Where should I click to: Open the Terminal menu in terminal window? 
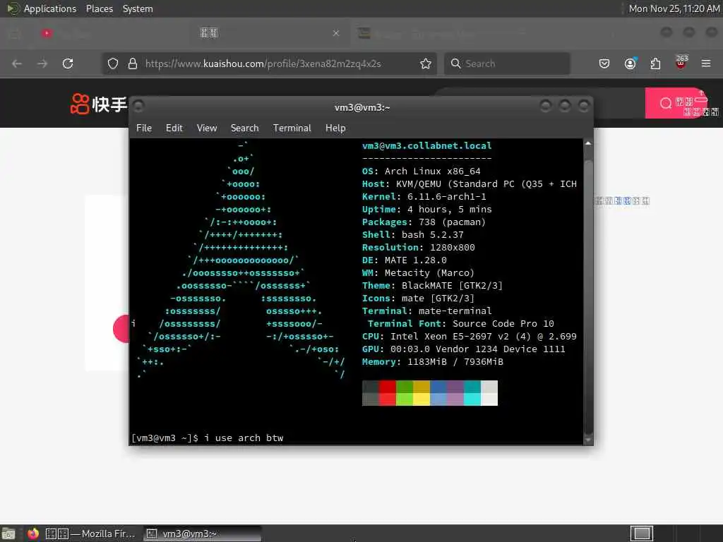tap(292, 128)
